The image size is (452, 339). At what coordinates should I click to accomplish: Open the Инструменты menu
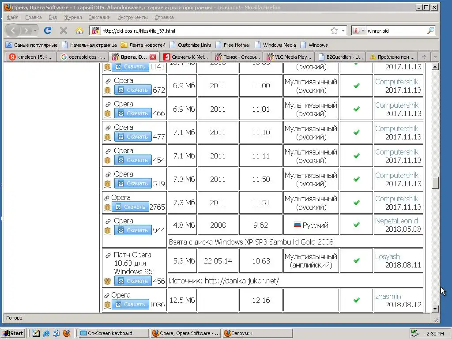click(x=132, y=17)
